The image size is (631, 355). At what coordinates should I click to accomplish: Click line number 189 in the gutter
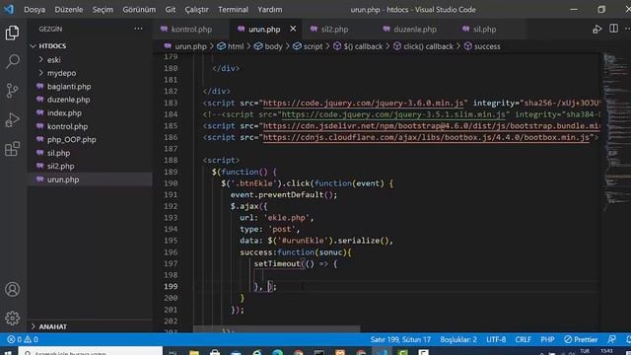(171, 172)
